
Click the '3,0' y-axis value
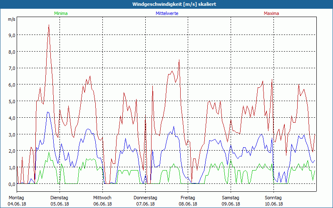12,134
